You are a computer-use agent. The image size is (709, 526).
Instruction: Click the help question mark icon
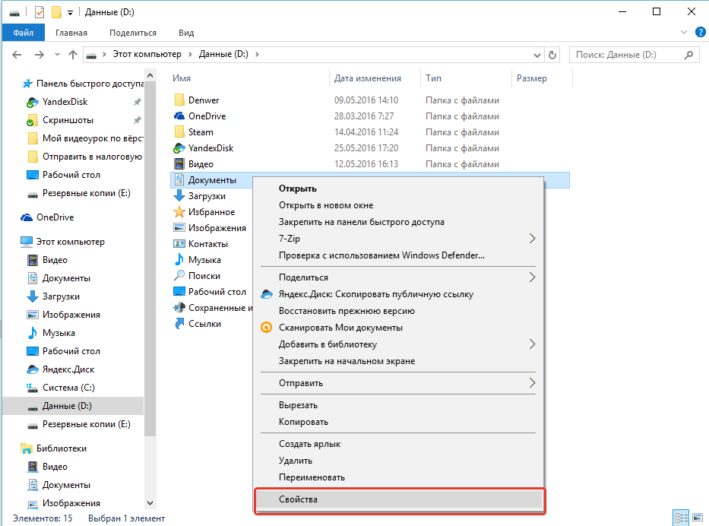[x=701, y=33]
